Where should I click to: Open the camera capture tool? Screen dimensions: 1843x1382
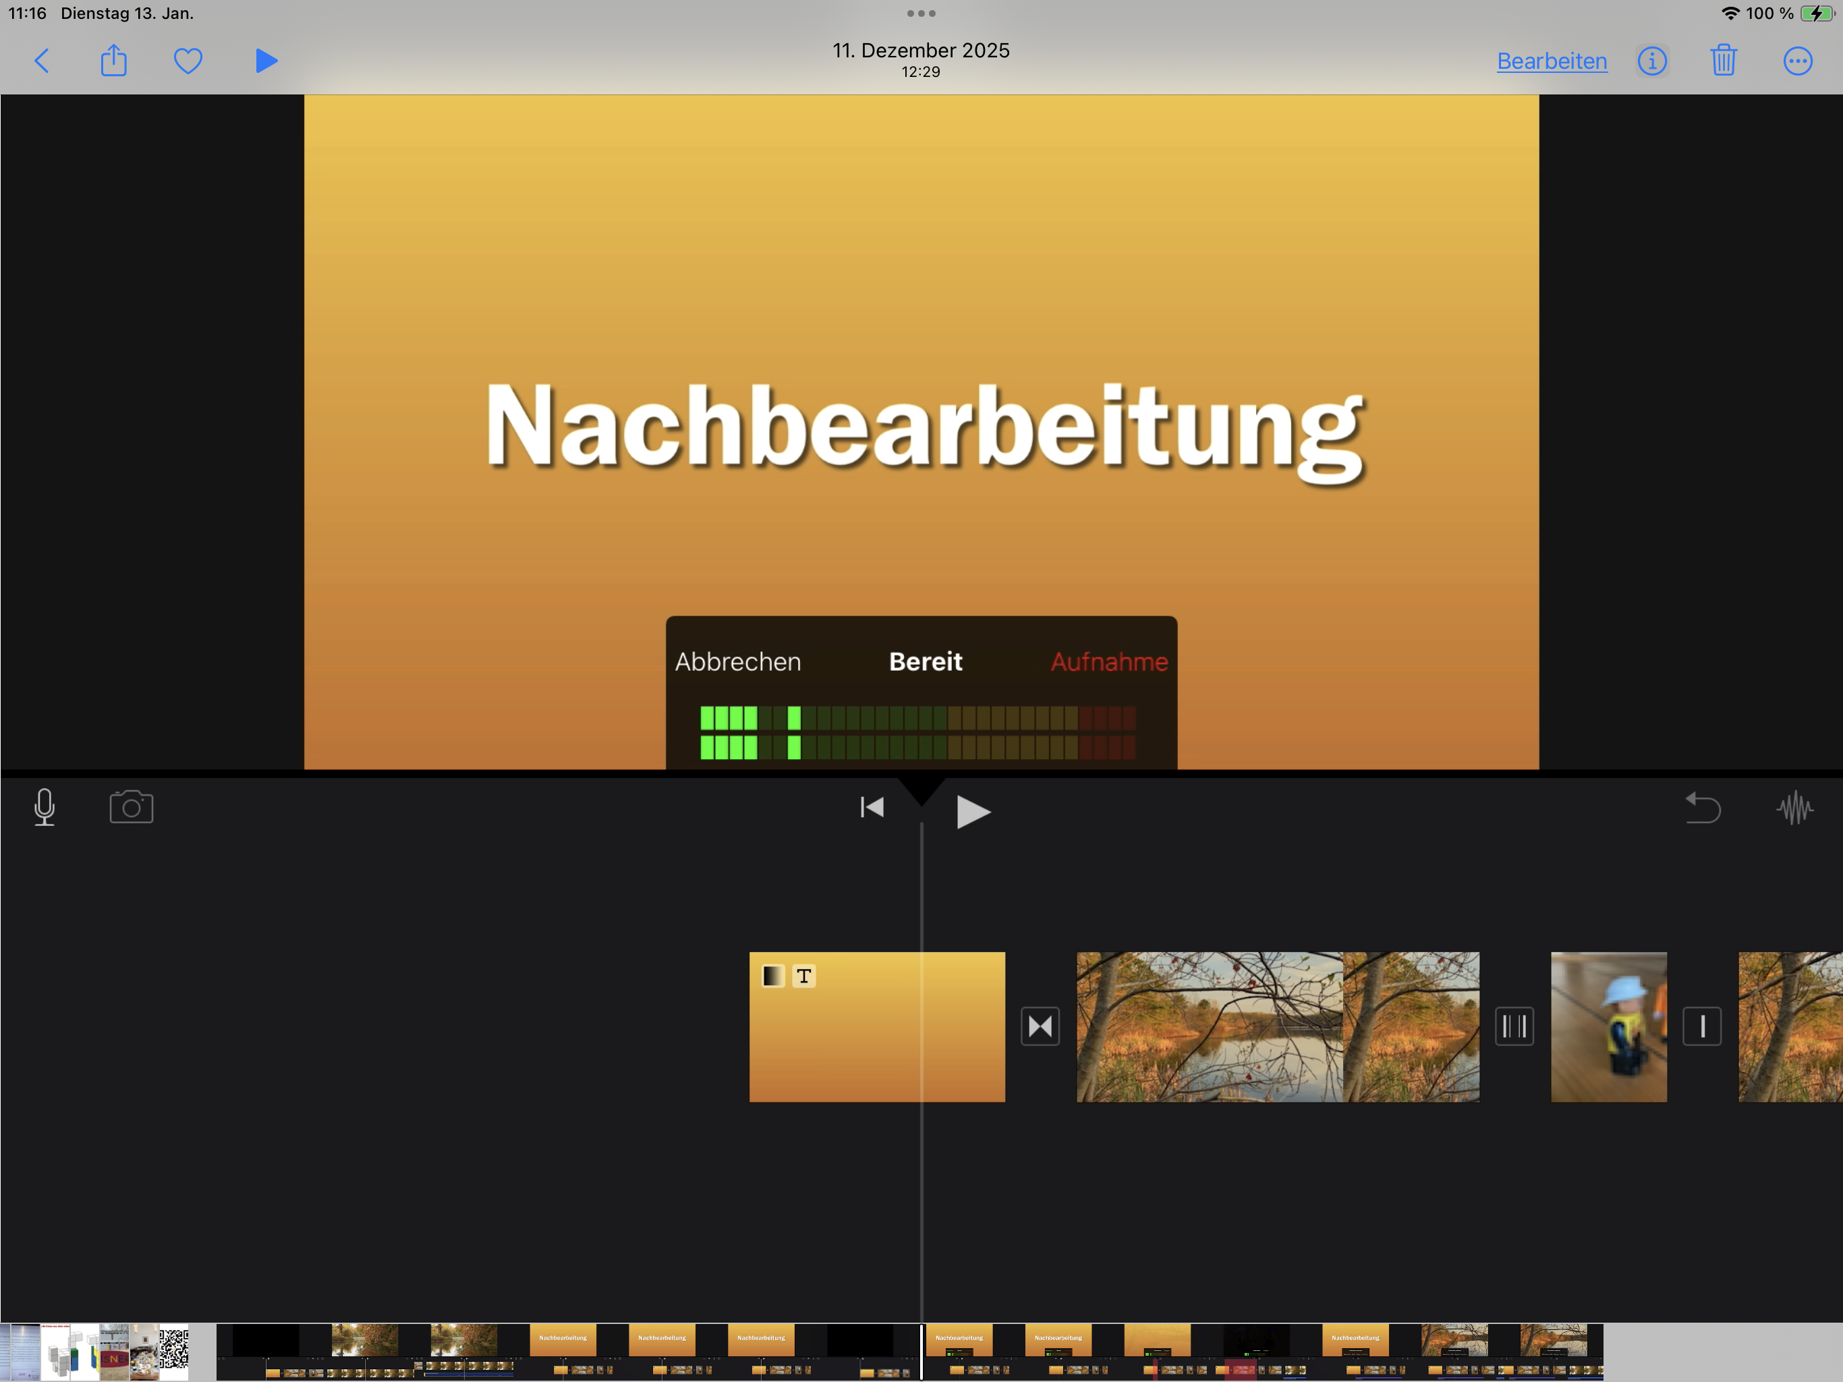pos(130,807)
